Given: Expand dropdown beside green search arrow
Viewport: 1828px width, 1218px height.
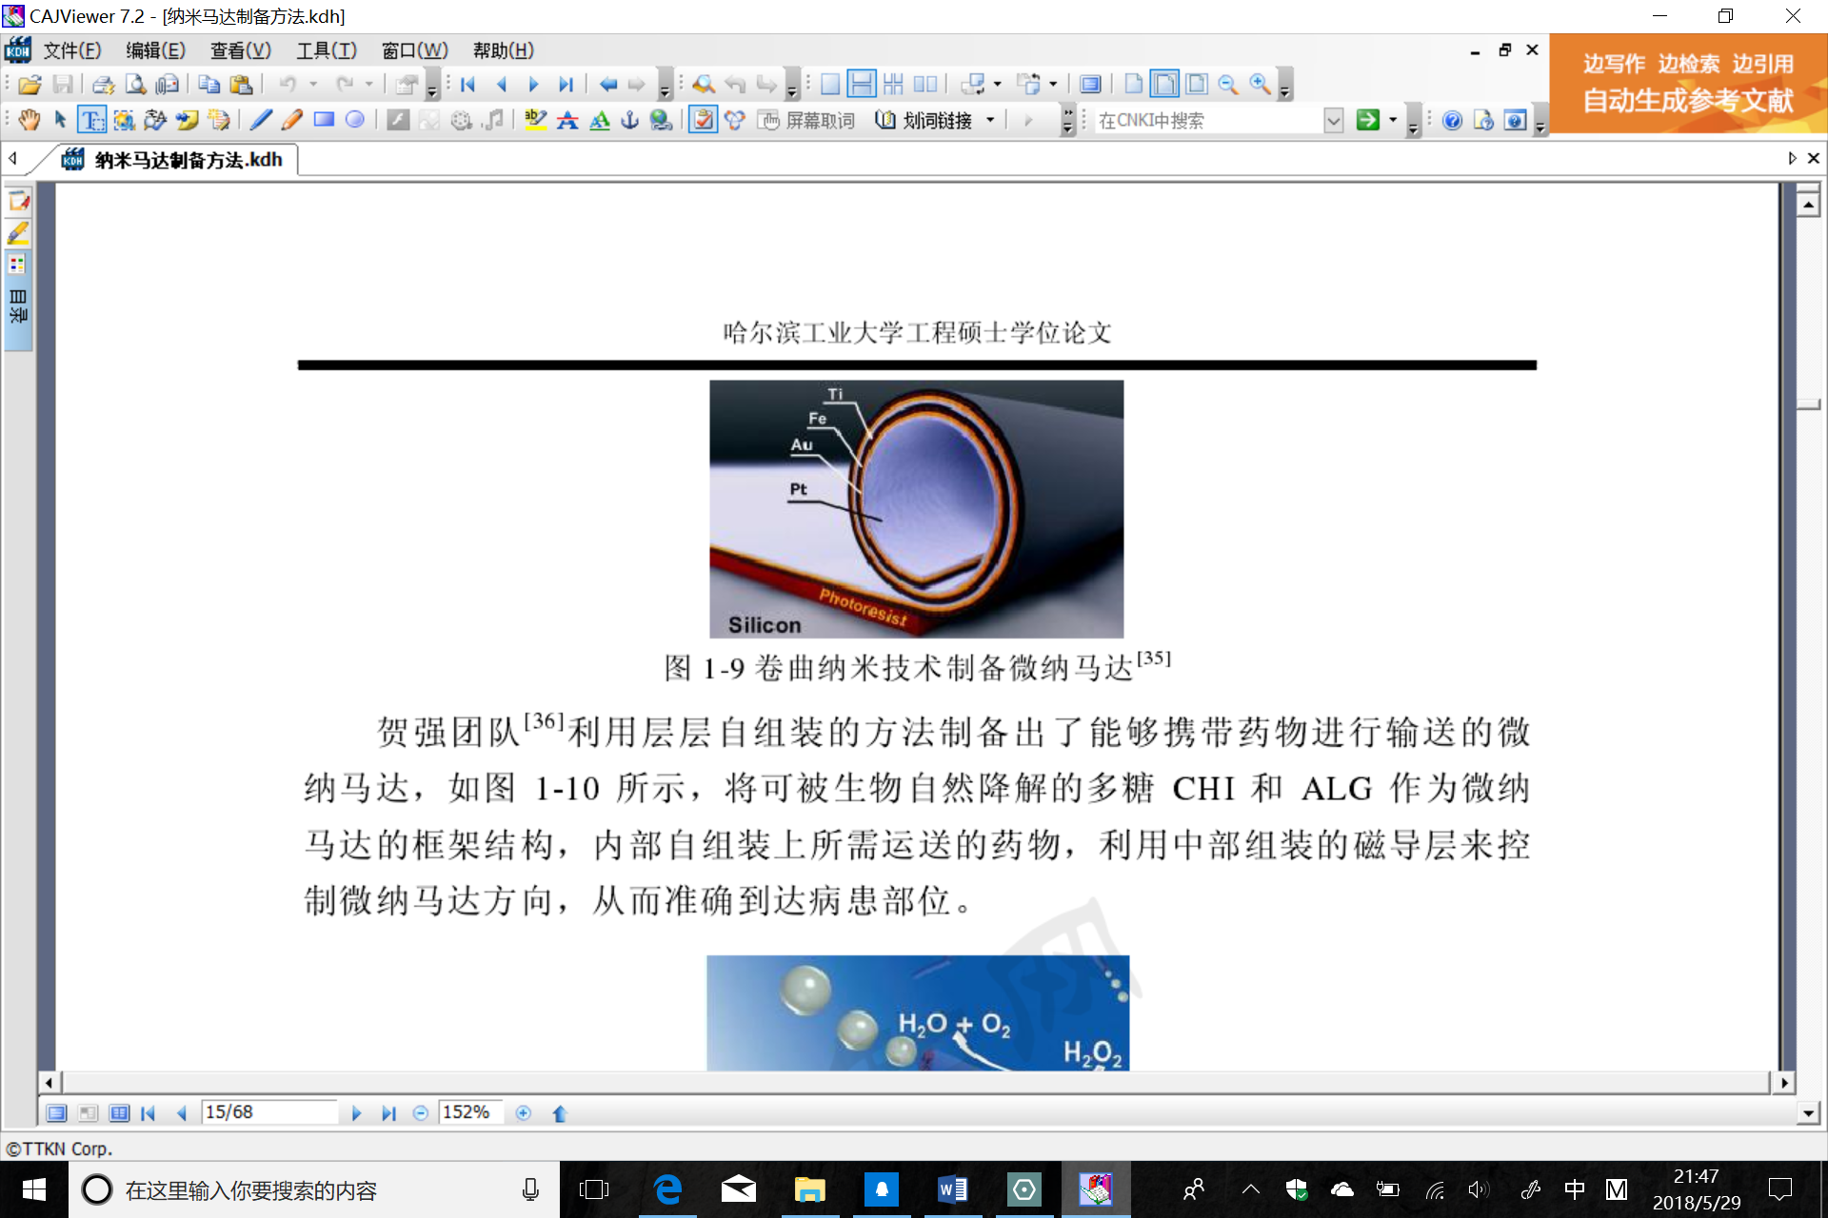Looking at the screenshot, I should tap(1393, 120).
